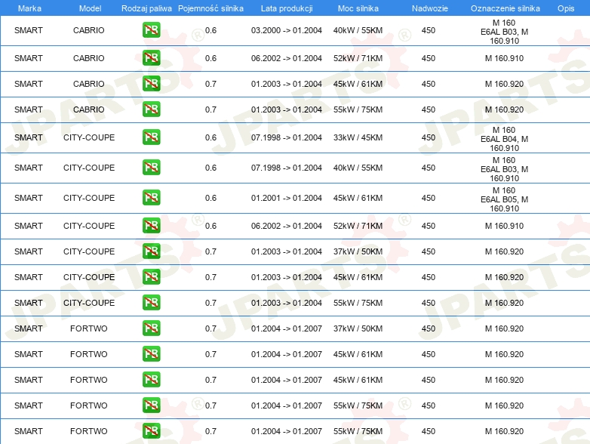The image size is (590, 444).
Task: Click fuel icon in CITY-COUPE 52kW / 71KM row
Action: pos(151,225)
